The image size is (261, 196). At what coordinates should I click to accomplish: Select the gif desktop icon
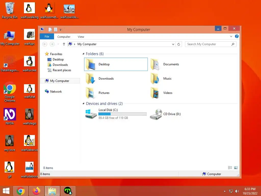(9, 170)
